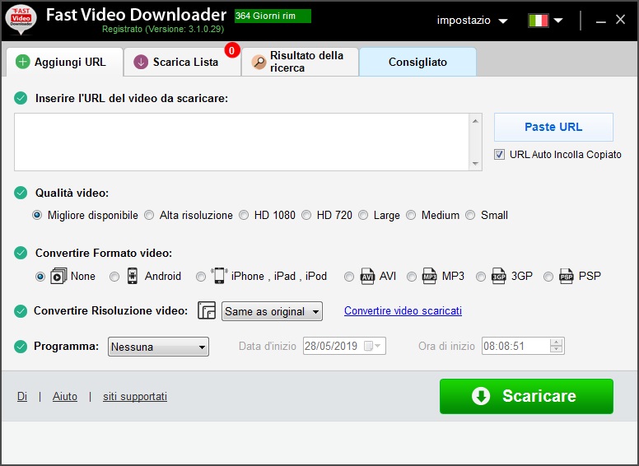This screenshot has width=639, height=466.
Task: Open the Di link
Action: click(22, 396)
